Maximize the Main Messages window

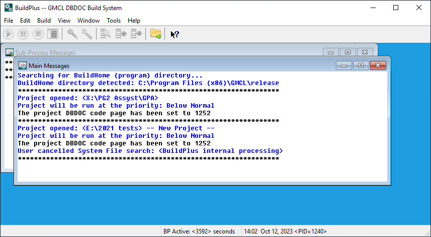(x=361, y=65)
